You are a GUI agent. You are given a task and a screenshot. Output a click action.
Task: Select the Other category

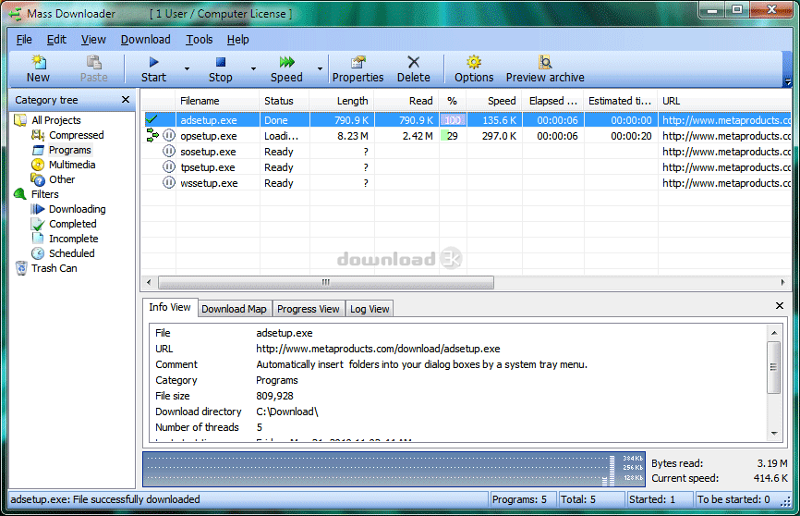pos(62,179)
